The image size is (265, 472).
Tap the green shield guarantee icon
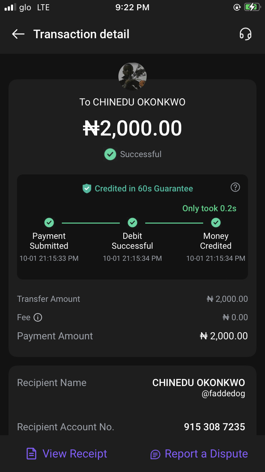pos(87,189)
